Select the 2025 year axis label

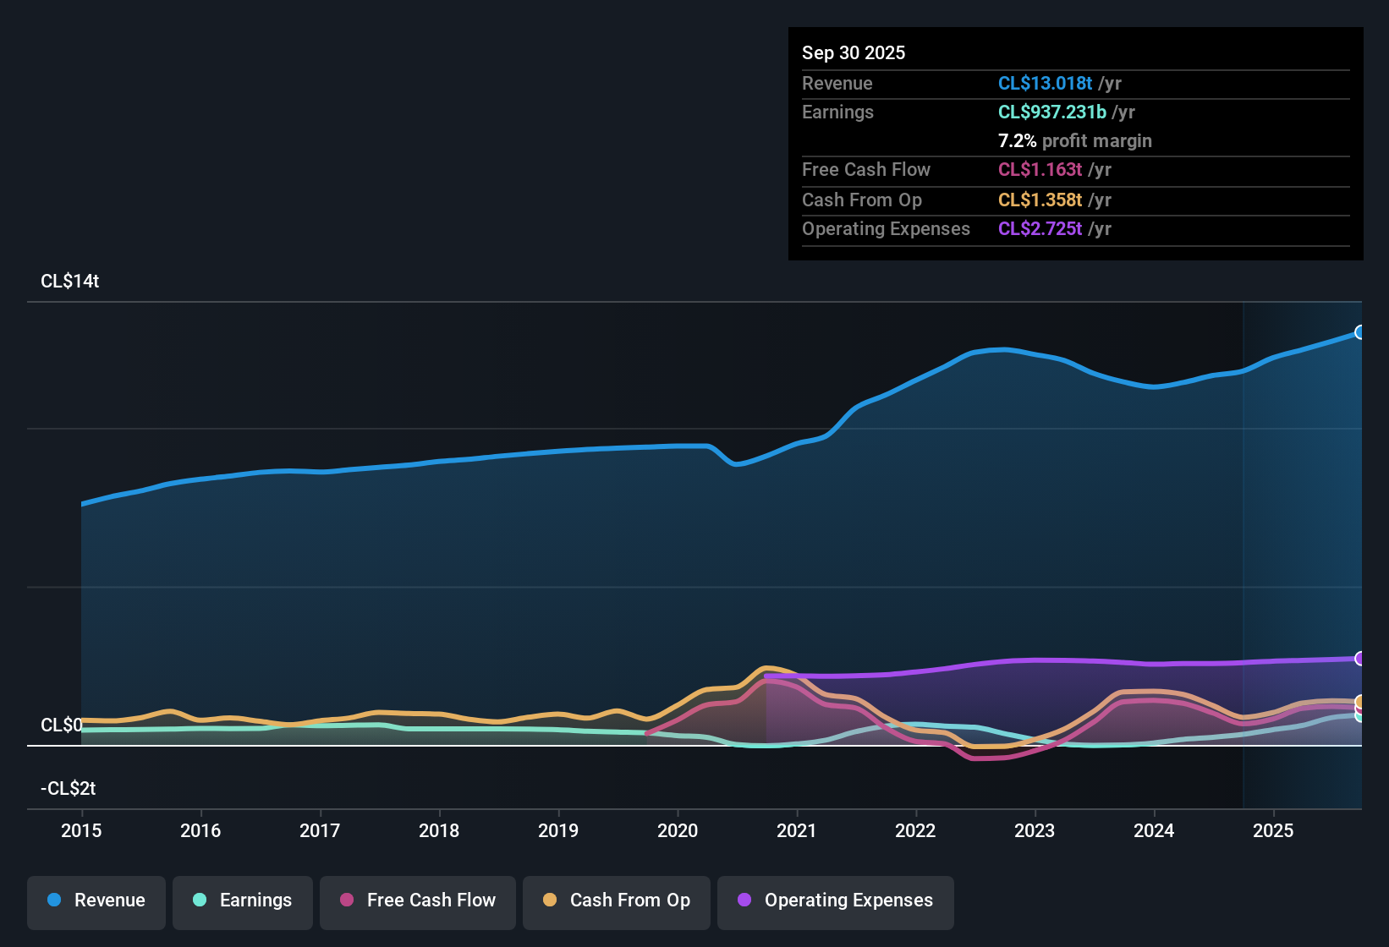click(1274, 831)
